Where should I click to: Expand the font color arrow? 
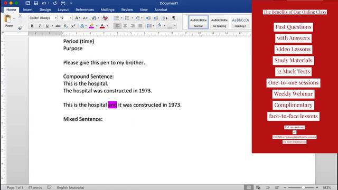107,26
